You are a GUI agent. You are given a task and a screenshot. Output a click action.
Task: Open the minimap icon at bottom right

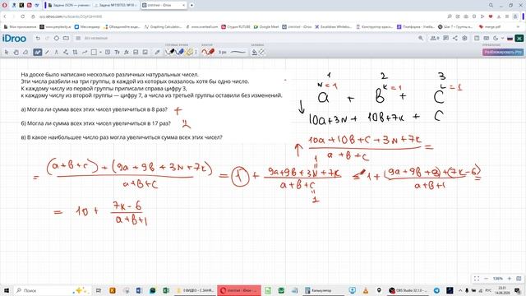[x=519, y=279]
